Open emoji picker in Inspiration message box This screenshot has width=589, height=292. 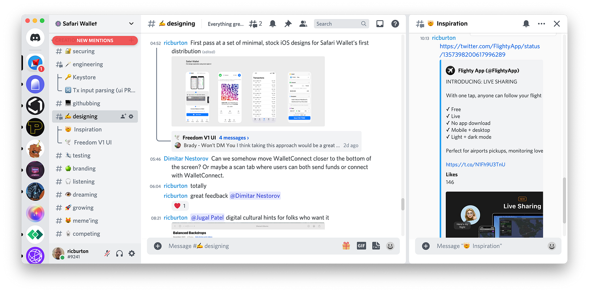(552, 246)
